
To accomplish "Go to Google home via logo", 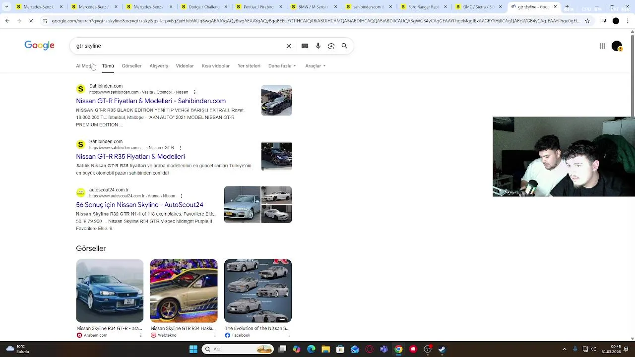I will [x=39, y=46].
